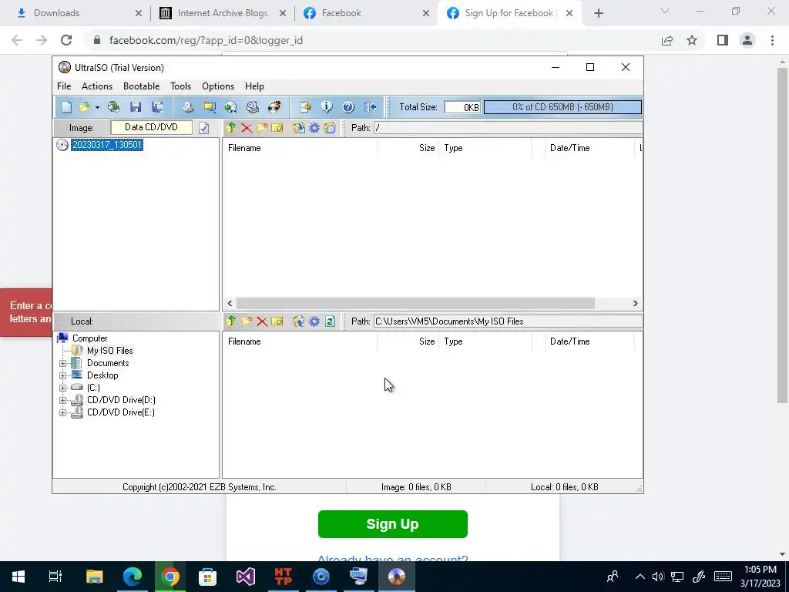789x592 pixels.
Task: Click the gear icon in image toolbar
Action: click(314, 128)
